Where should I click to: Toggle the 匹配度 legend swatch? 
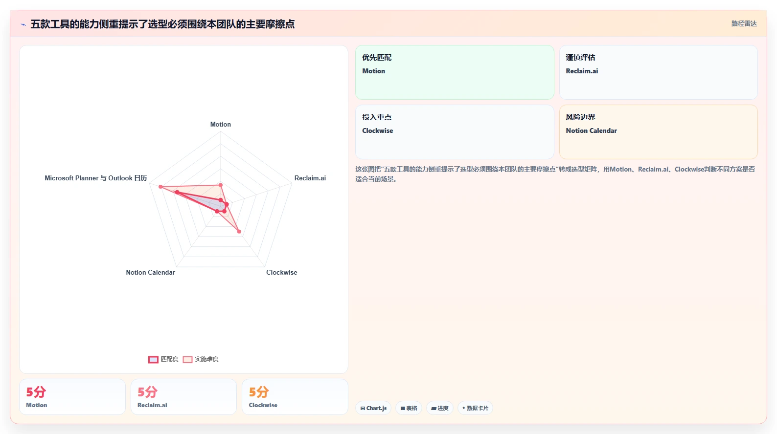[x=153, y=359]
